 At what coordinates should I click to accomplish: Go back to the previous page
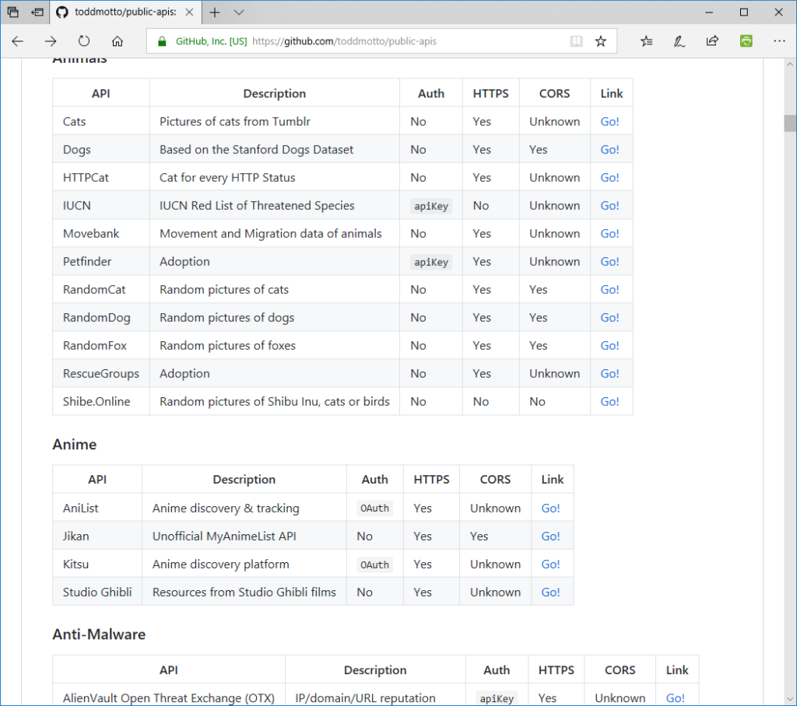[x=18, y=41]
